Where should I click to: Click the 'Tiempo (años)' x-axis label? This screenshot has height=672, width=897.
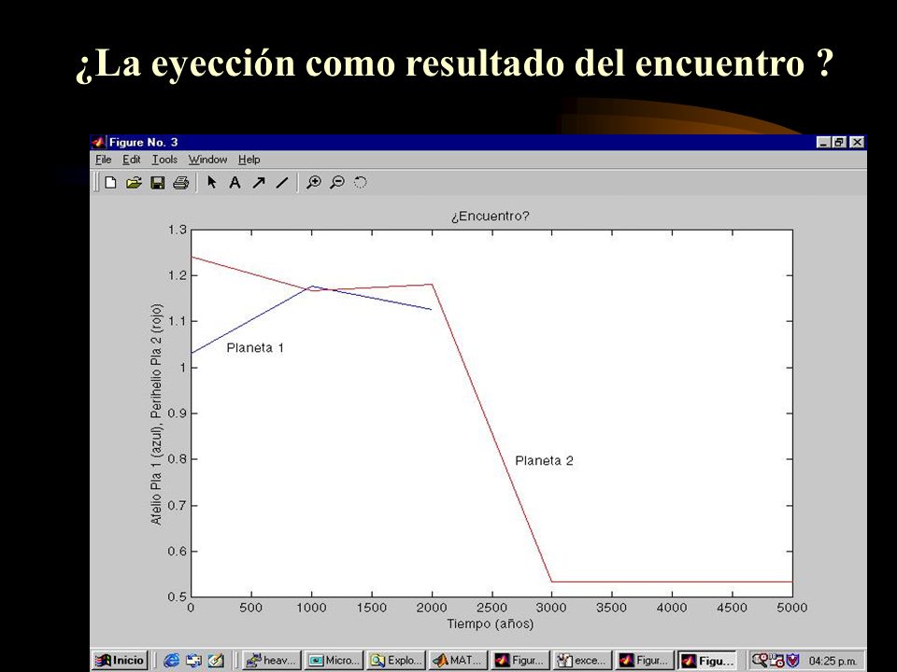491,623
